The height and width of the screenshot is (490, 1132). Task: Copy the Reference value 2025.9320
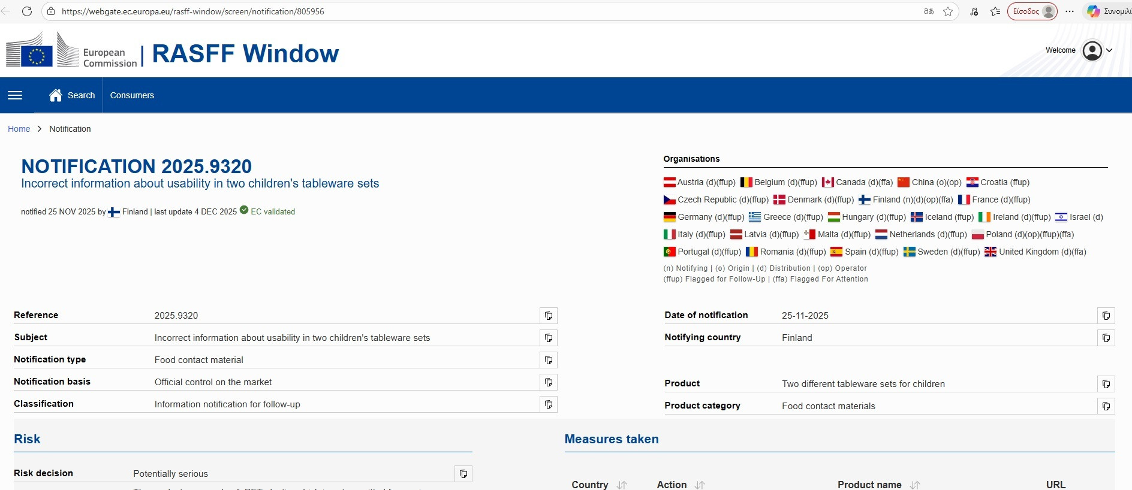[548, 316]
